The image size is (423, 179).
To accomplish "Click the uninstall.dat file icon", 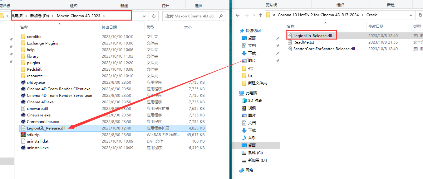I will pyautogui.click(x=23, y=141).
